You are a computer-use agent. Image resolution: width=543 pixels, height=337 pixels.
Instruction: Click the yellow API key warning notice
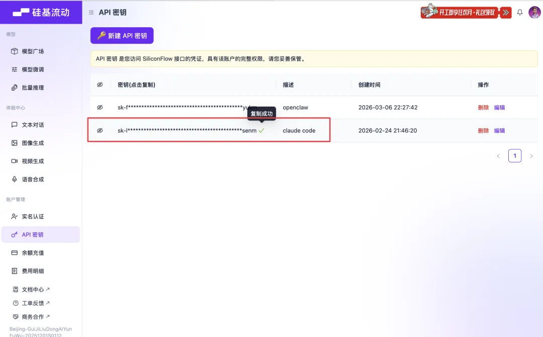click(x=314, y=59)
